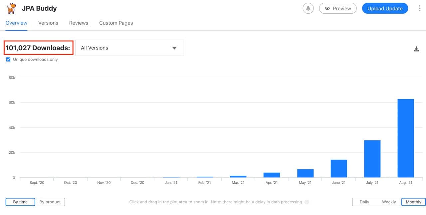
Task: Click the Nov. '20 axis label
Action: pos(104,183)
